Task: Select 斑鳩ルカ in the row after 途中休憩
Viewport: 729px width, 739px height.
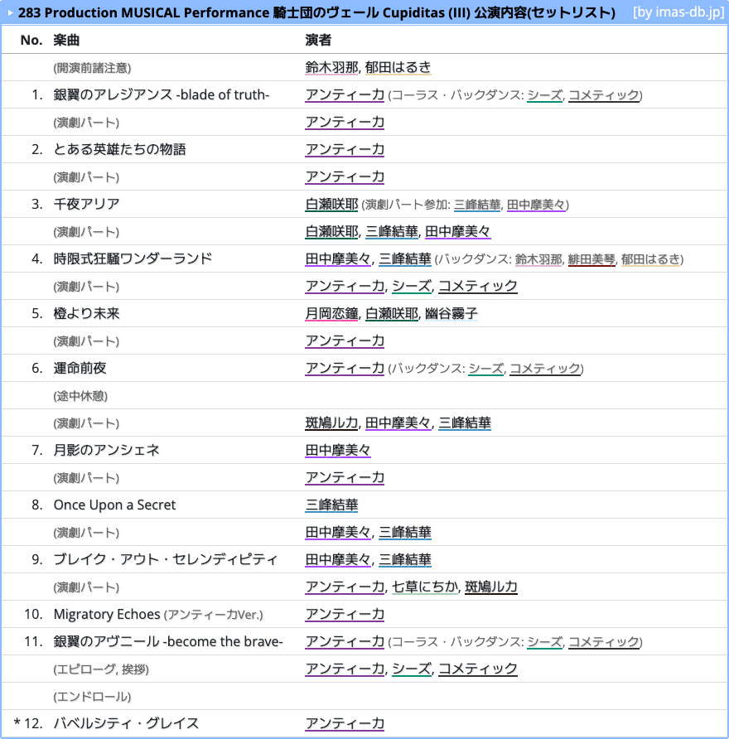Action: 331,423
